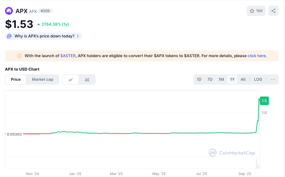The image size is (285, 177).
Task: Click the AI insight icon beside price question
Action: (10, 36)
